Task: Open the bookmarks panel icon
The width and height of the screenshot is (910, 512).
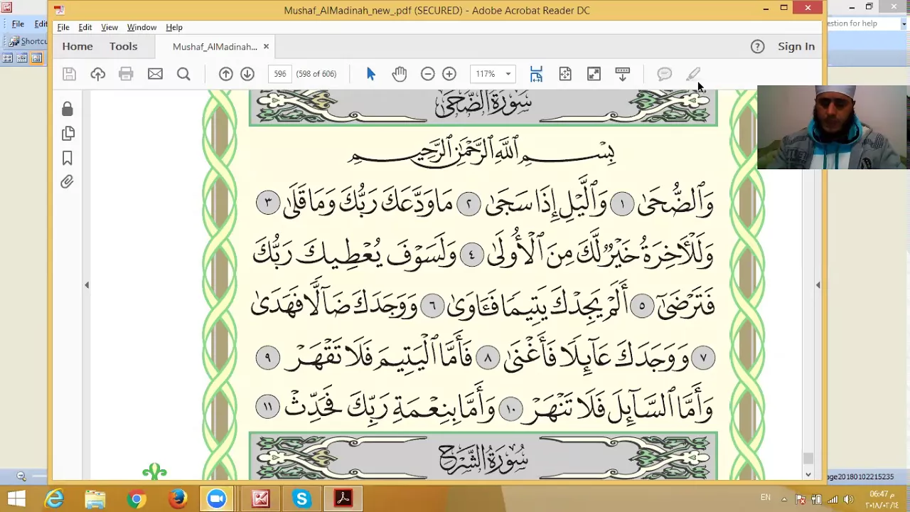Action: point(68,158)
